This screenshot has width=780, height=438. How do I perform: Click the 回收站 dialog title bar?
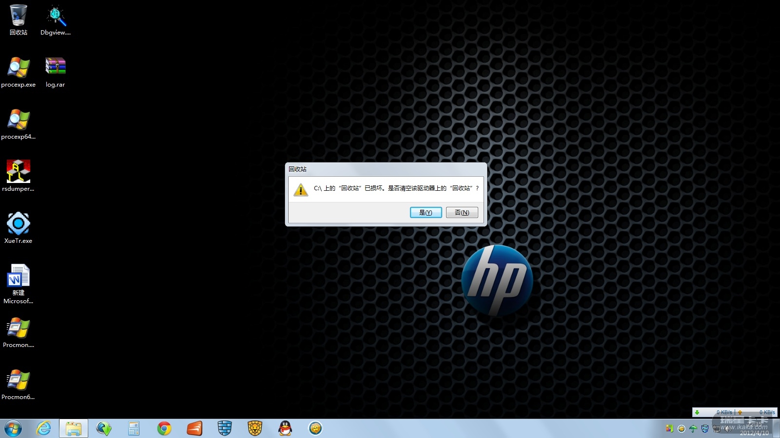pos(386,169)
